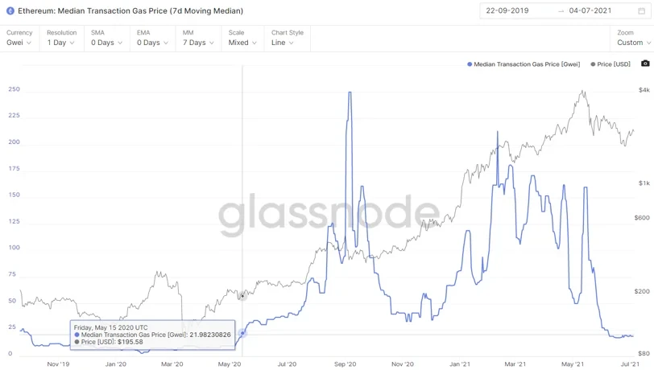Image resolution: width=654 pixels, height=370 pixels.
Task: Expand the MM 7 Days dropdown
Action: tap(198, 43)
